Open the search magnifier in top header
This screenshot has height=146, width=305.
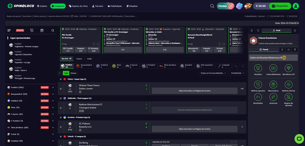(x=212, y=6)
